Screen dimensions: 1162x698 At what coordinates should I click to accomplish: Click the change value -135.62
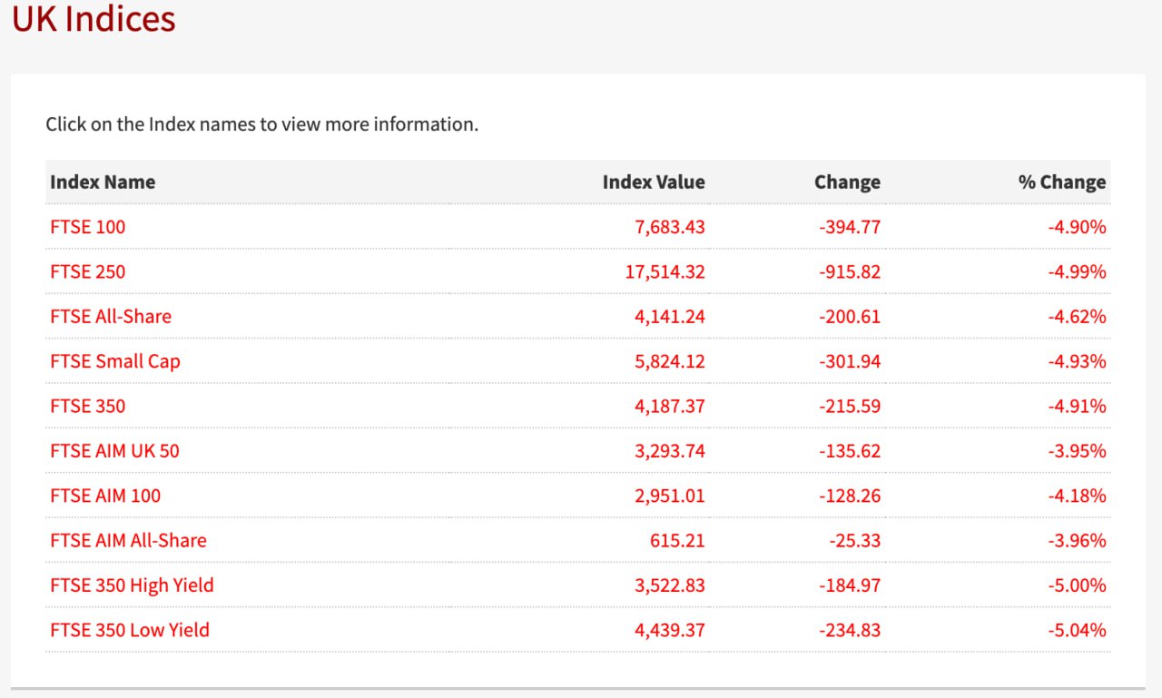(x=850, y=450)
